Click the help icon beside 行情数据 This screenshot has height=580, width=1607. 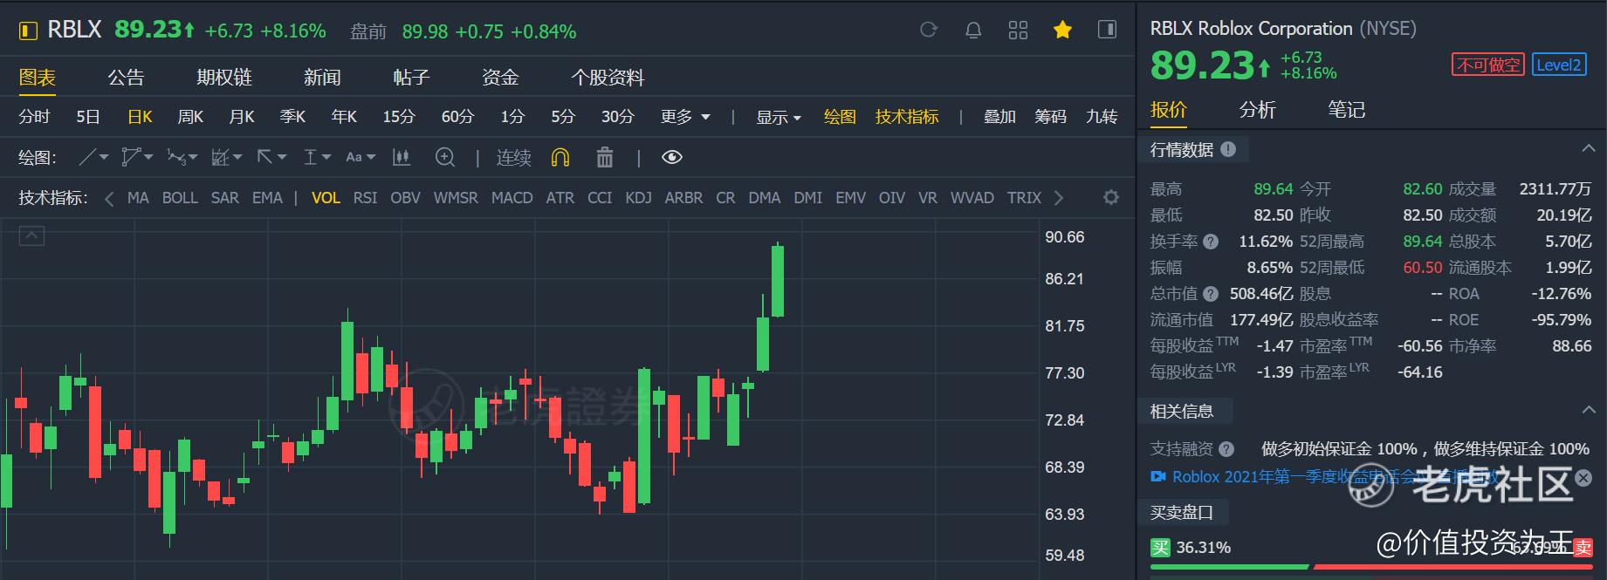(1228, 149)
